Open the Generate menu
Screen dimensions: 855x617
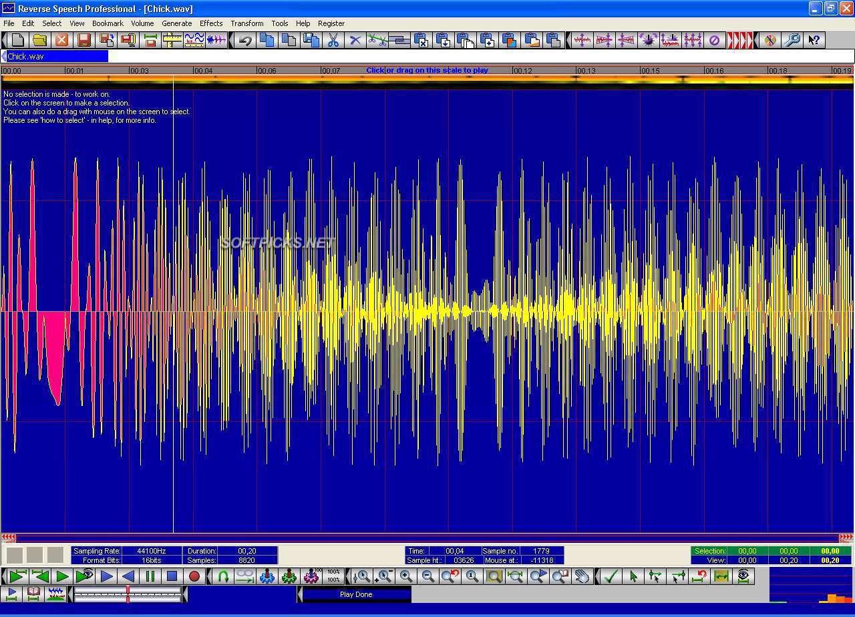[x=177, y=23]
